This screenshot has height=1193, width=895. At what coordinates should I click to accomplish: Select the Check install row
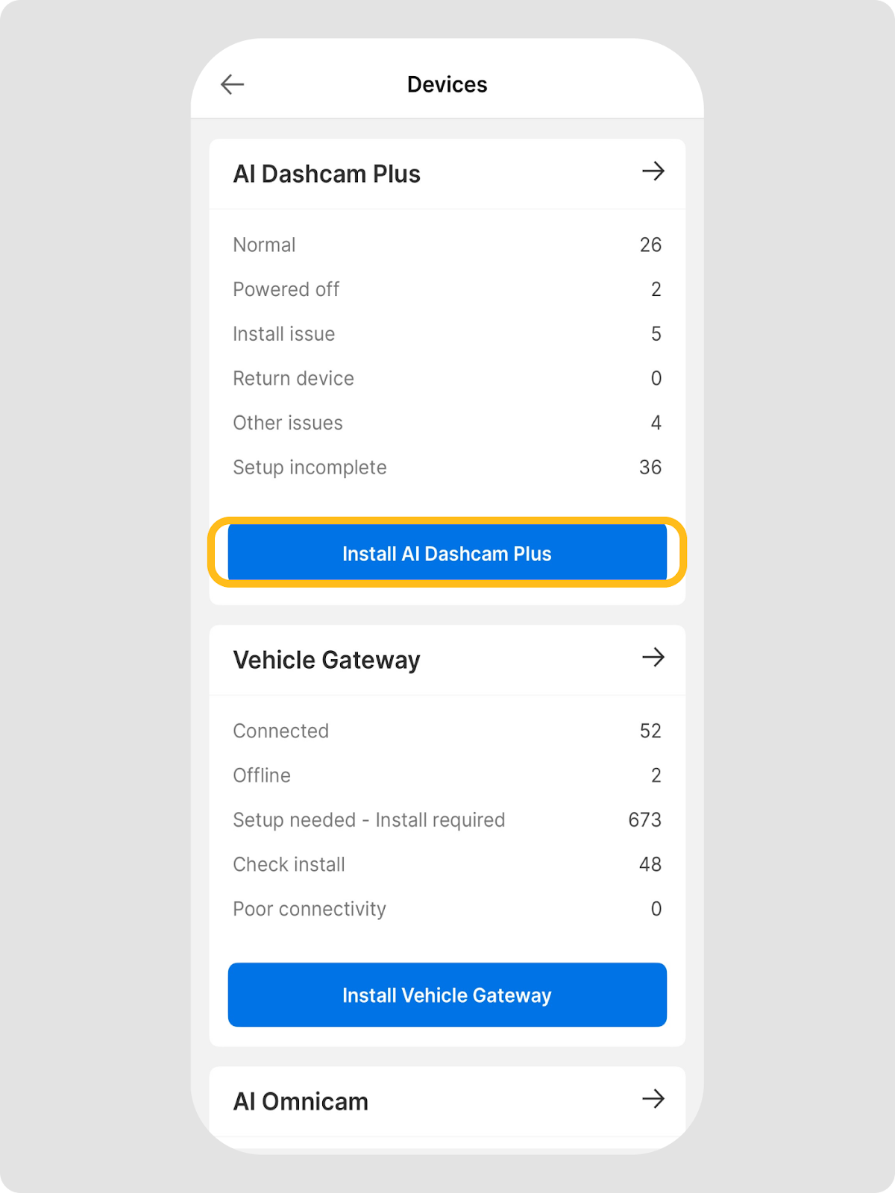(x=447, y=864)
